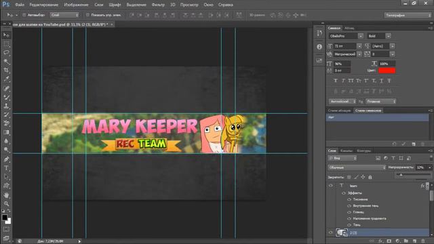The width and height of the screenshot is (434, 244).
Task: Select the Brush tool
Action: [6, 97]
